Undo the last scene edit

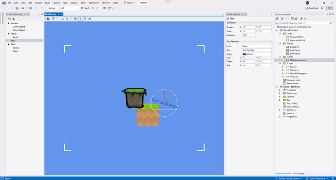point(54,19)
